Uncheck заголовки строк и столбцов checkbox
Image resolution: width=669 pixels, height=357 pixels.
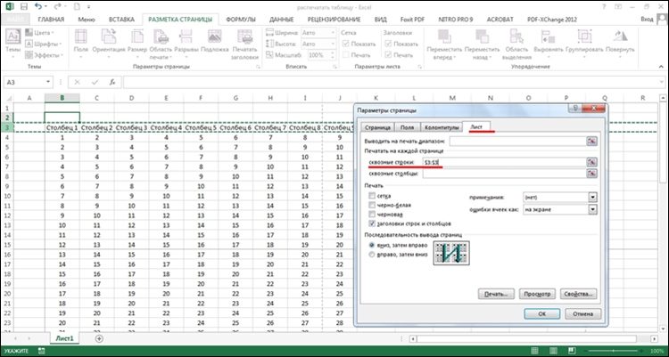coord(372,223)
